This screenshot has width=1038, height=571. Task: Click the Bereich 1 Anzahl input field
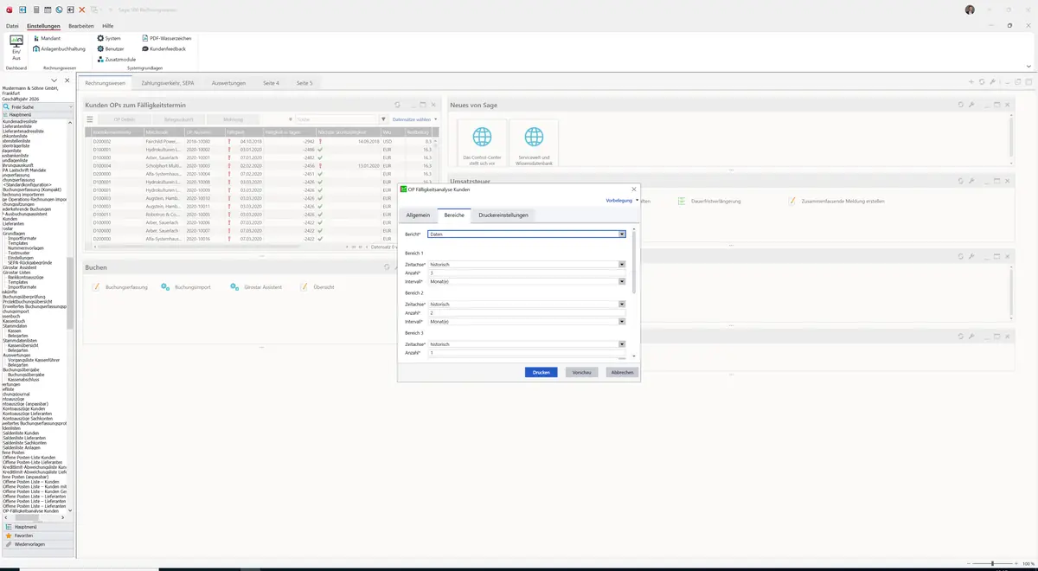coord(526,273)
